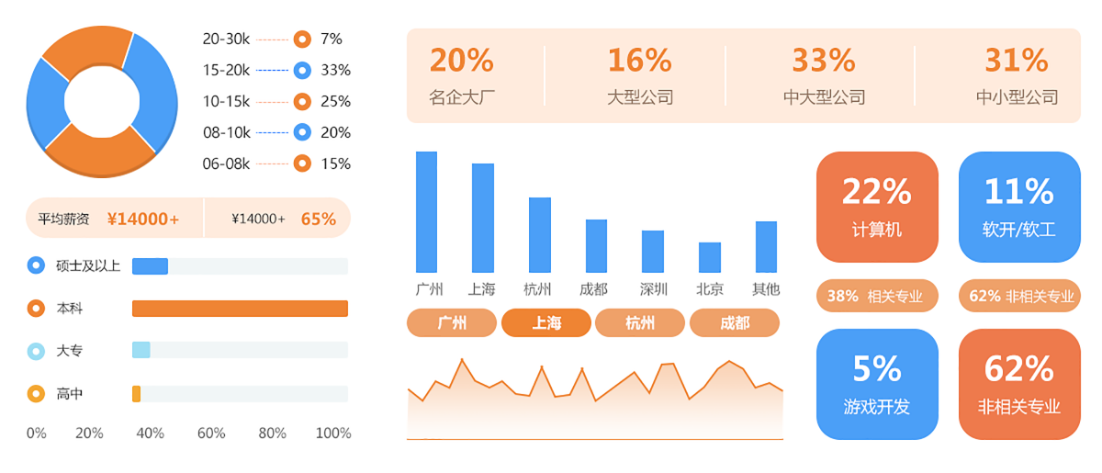
Task: Switch to the 广州 city tab
Action: point(452,323)
